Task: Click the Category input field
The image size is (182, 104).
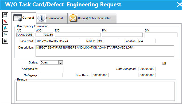Action: 51,75
